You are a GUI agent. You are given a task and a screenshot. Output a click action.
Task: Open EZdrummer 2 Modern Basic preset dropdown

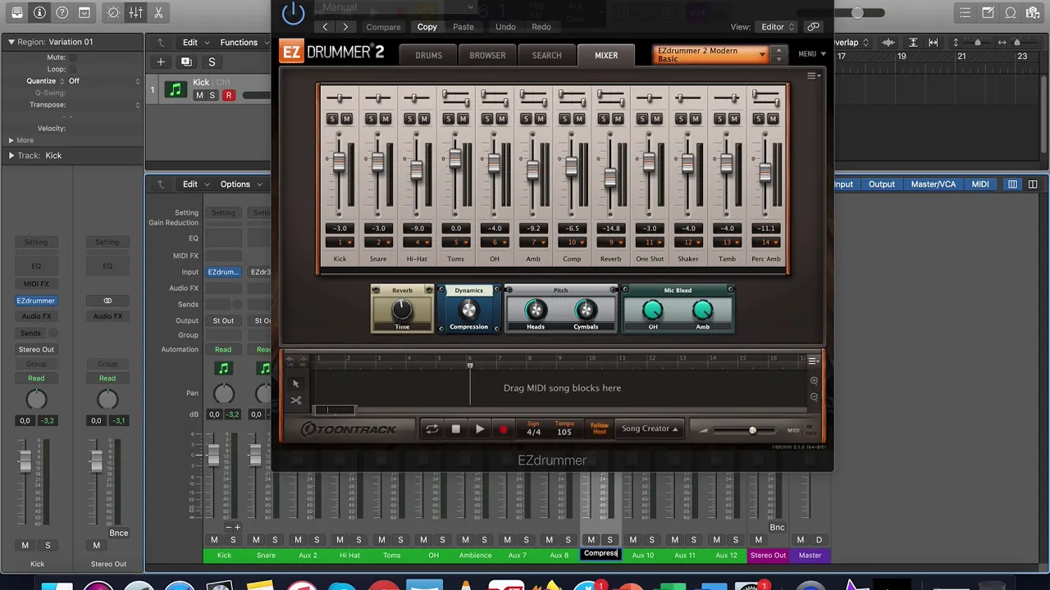pos(711,55)
